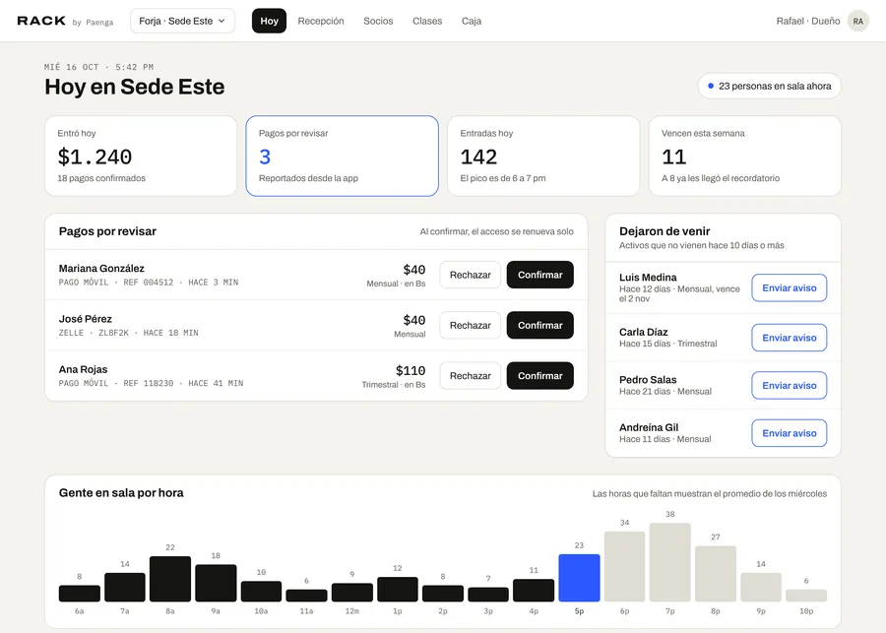Image resolution: width=886 pixels, height=633 pixels.
Task: Switch to the Clases tab
Action: point(427,21)
